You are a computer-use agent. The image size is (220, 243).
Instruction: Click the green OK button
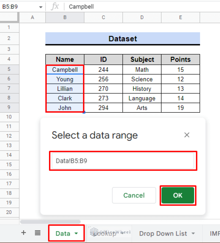178,195
